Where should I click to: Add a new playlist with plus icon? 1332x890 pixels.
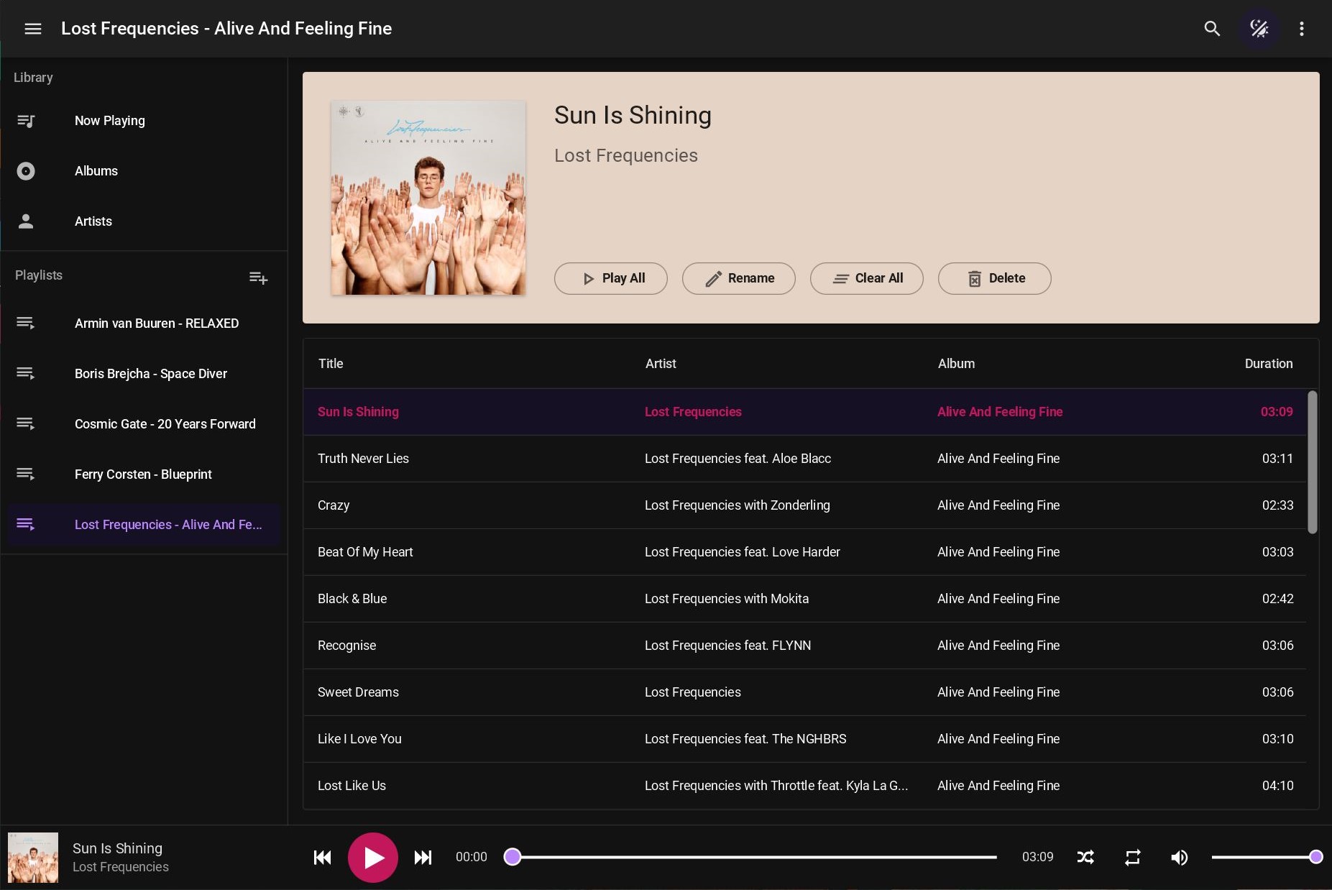pos(258,277)
